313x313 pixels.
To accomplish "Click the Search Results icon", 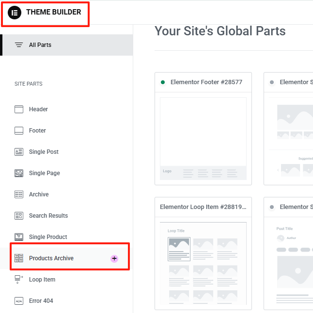I will pyautogui.click(x=19, y=216).
